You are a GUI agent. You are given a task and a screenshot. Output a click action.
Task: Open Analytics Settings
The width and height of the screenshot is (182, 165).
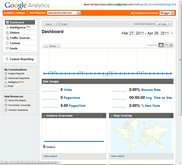coord(14,13)
